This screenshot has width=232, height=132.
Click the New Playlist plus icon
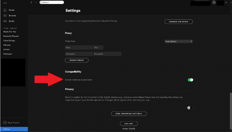[x=5, y=123]
